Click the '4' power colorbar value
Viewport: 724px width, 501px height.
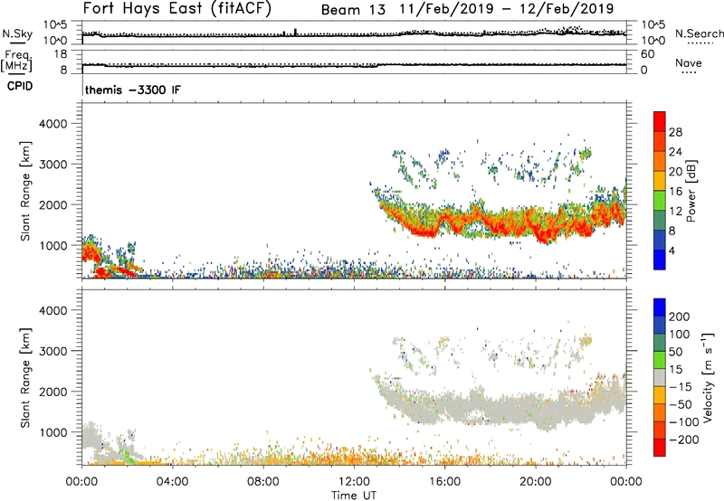coord(672,250)
